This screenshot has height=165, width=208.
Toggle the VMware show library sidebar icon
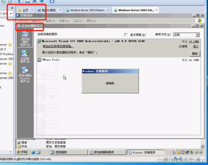tap(20, 1)
